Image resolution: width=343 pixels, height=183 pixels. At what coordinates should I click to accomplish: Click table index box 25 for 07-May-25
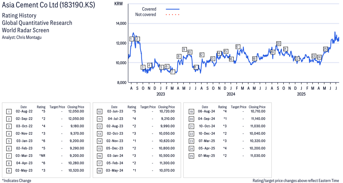191,156
